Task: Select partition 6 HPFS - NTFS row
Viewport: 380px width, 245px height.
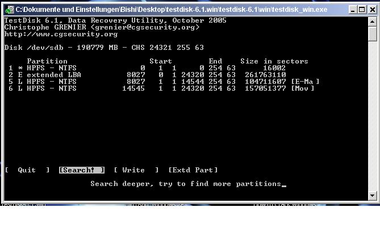Action: click(161, 88)
